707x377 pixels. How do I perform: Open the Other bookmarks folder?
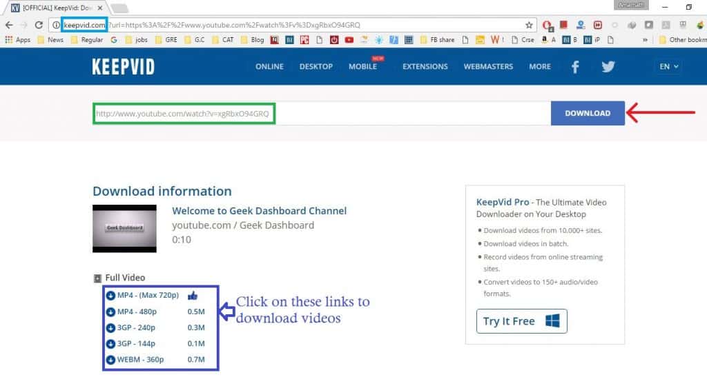[683, 39]
